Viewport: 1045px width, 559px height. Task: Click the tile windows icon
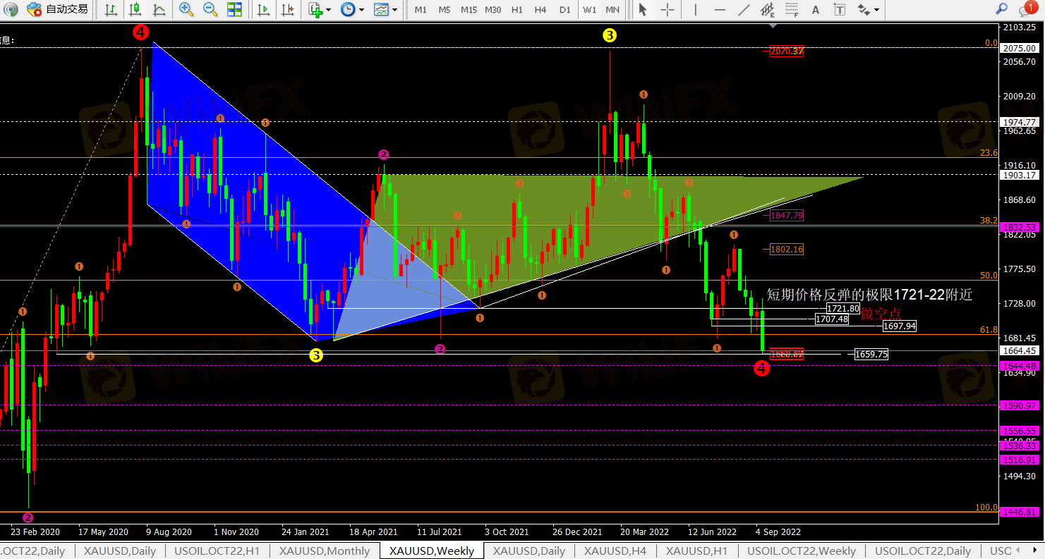click(234, 10)
